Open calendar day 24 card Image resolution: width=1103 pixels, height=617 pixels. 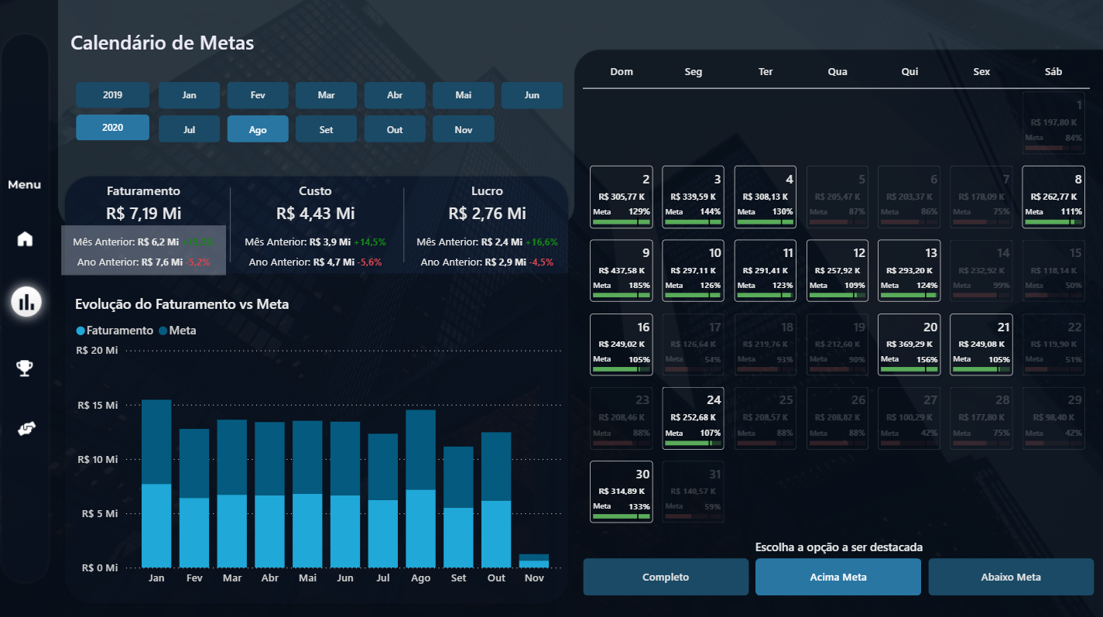coord(694,418)
